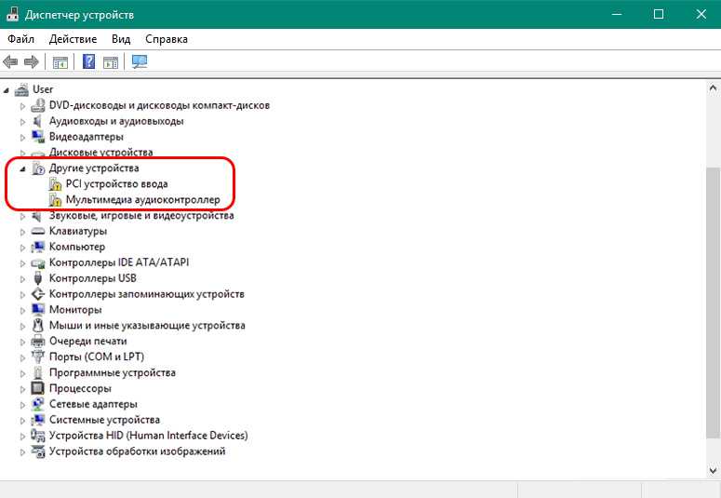Expand Процессоры category arrow
The width and height of the screenshot is (721, 498).
(22, 389)
